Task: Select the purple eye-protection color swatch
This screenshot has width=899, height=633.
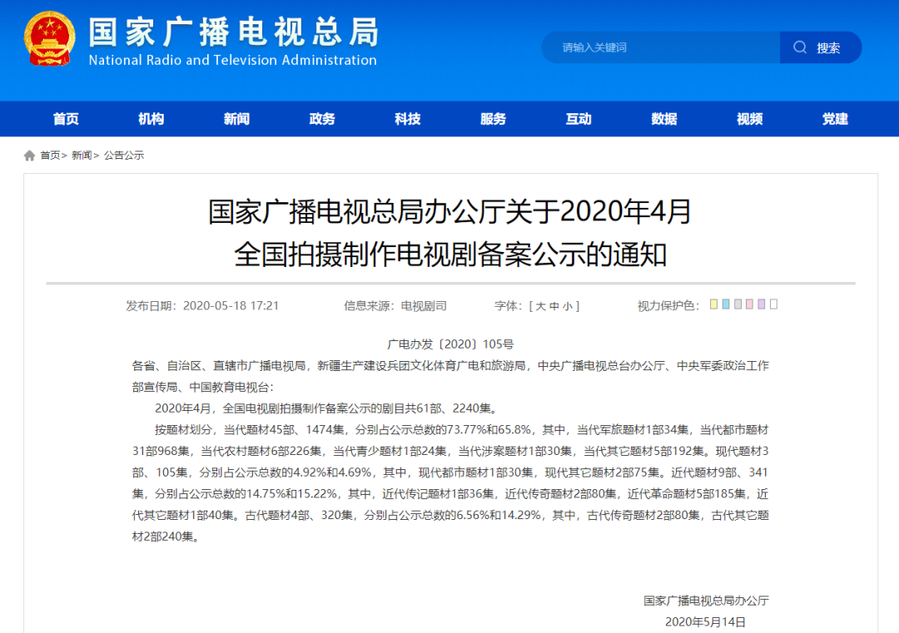Action: click(761, 304)
